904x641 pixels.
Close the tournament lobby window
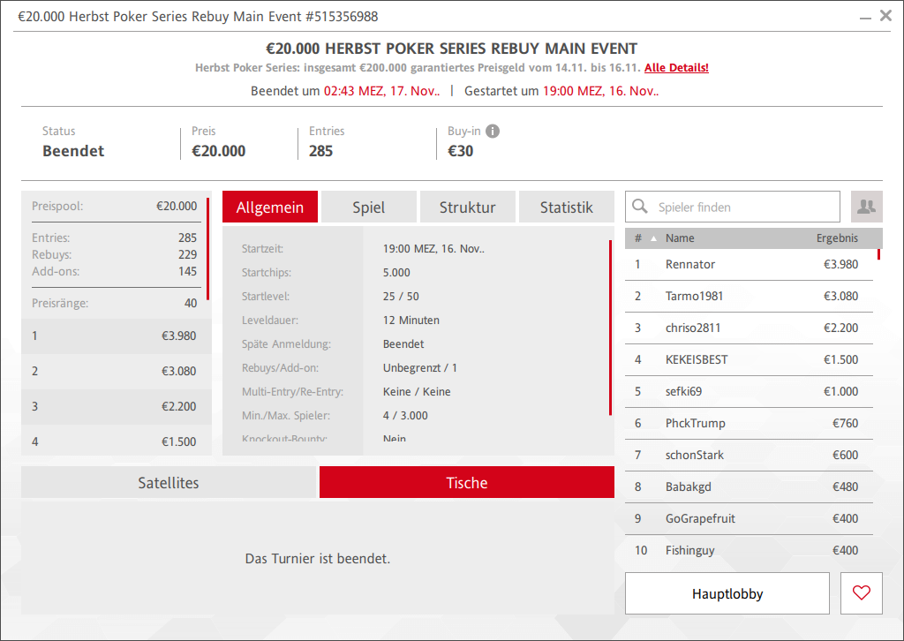(x=886, y=16)
